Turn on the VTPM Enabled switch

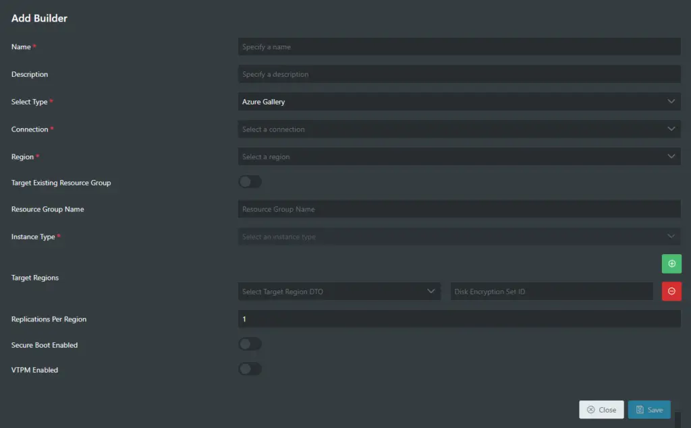point(250,369)
